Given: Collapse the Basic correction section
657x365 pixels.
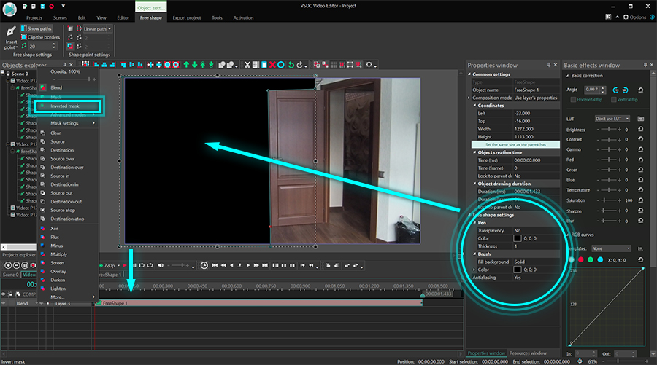Looking at the screenshot, I should [x=567, y=76].
